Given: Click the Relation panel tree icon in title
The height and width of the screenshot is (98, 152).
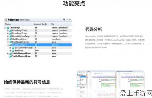Looking at the screenshot, I should 6,20.
